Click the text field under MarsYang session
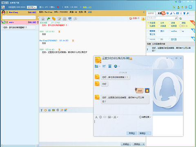Screen dimensions: 196x147 [19, 17]
